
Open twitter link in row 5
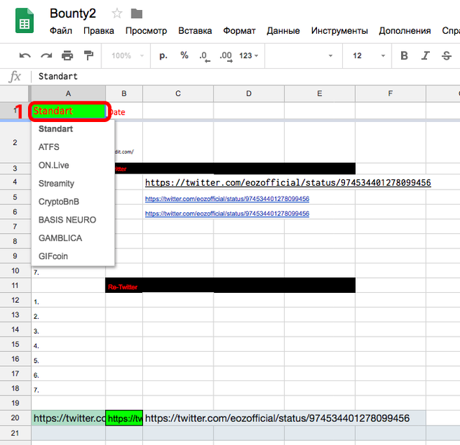[227, 199]
